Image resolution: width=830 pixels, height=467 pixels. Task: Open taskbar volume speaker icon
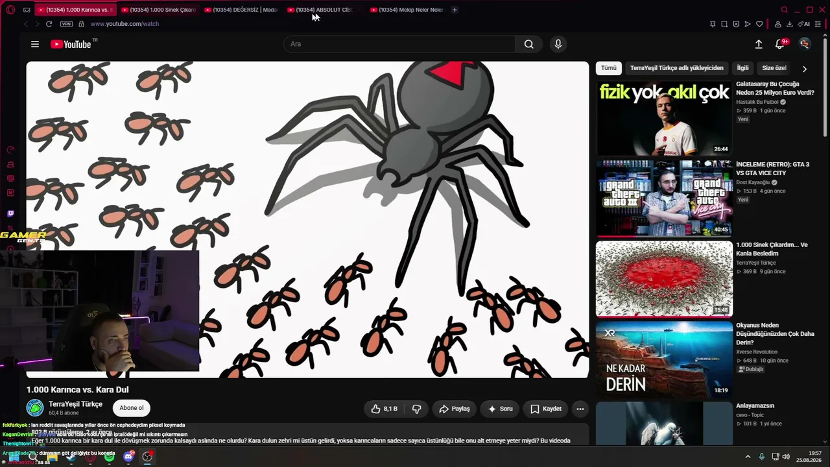click(786, 457)
